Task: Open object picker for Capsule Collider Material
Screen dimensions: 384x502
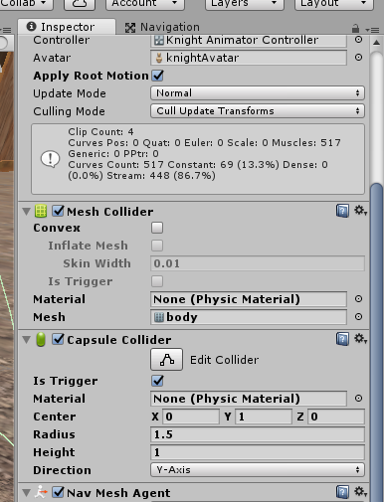Action: [358, 399]
